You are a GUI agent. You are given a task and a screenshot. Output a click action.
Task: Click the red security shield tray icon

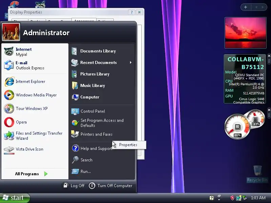tap(232, 198)
